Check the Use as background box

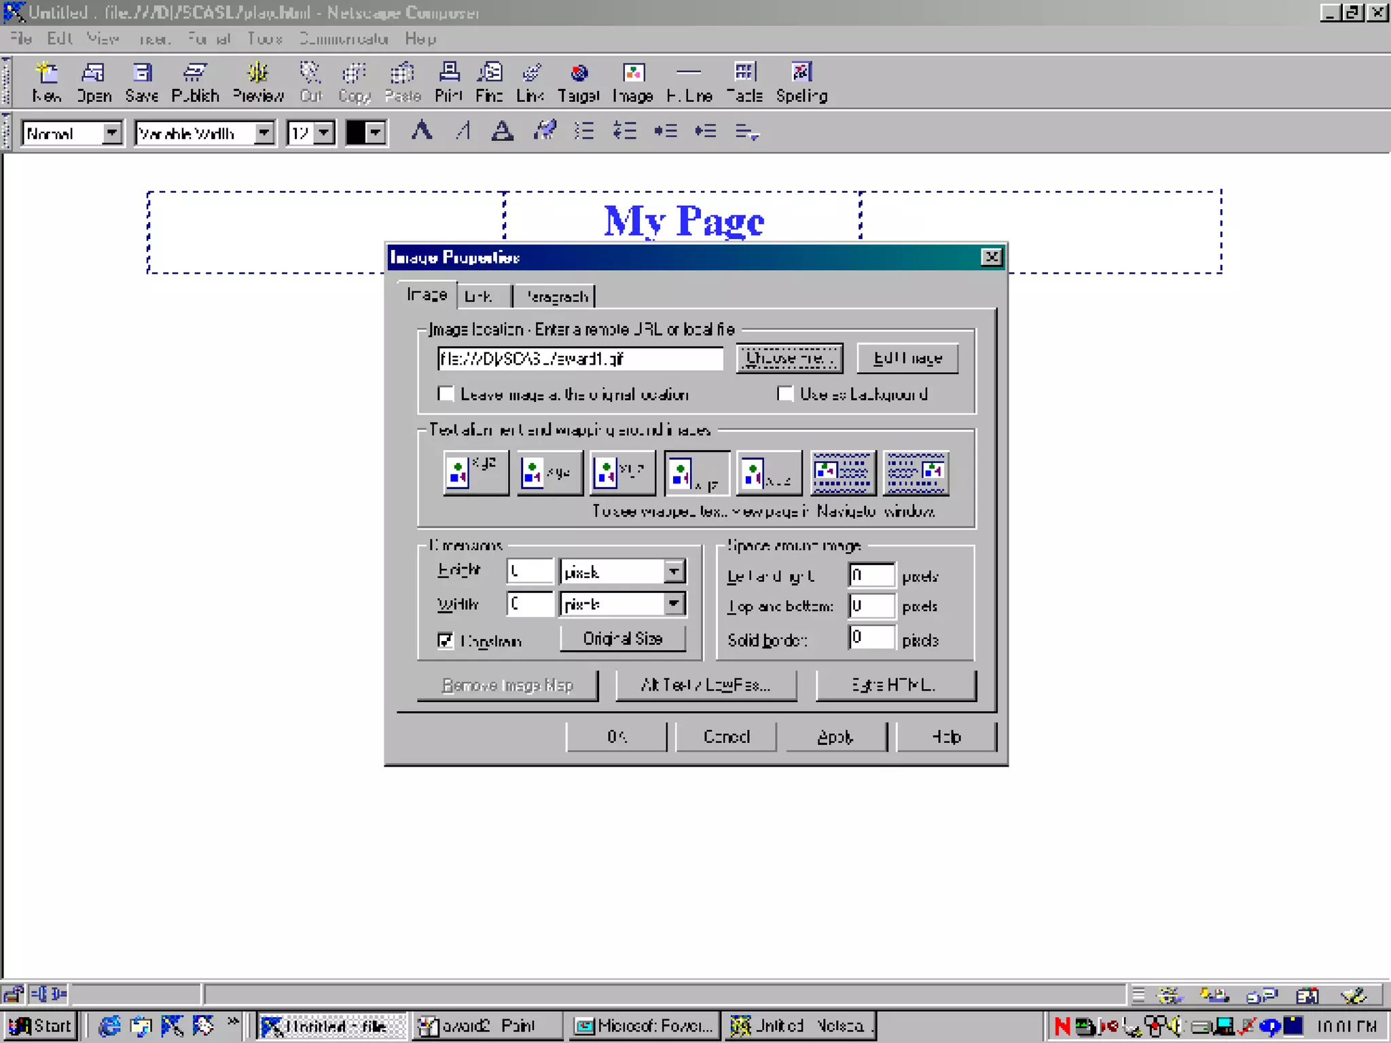785,394
